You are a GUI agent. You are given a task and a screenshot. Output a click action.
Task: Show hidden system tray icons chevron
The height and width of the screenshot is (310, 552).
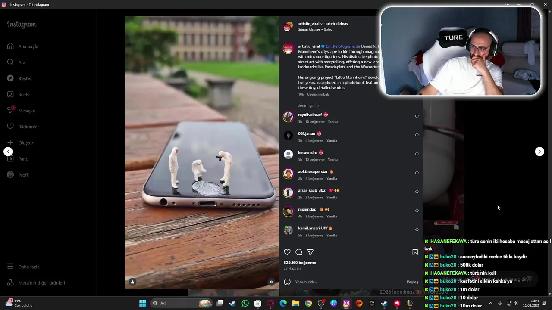[490, 303]
